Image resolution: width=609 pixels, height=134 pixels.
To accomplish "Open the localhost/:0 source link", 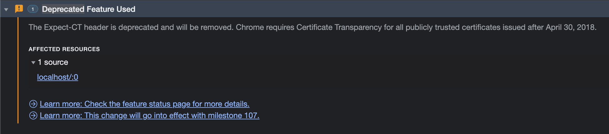I will [x=58, y=77].
